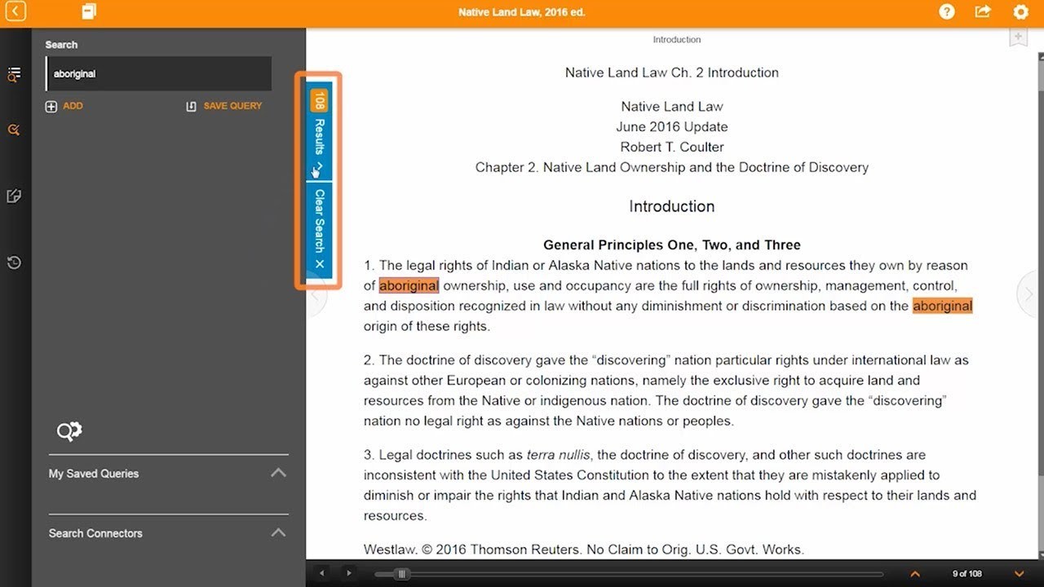Jump to previous search result with up chevron
Image resolution: width=1044 pixels, height=587 pixels.
(915, 574)
